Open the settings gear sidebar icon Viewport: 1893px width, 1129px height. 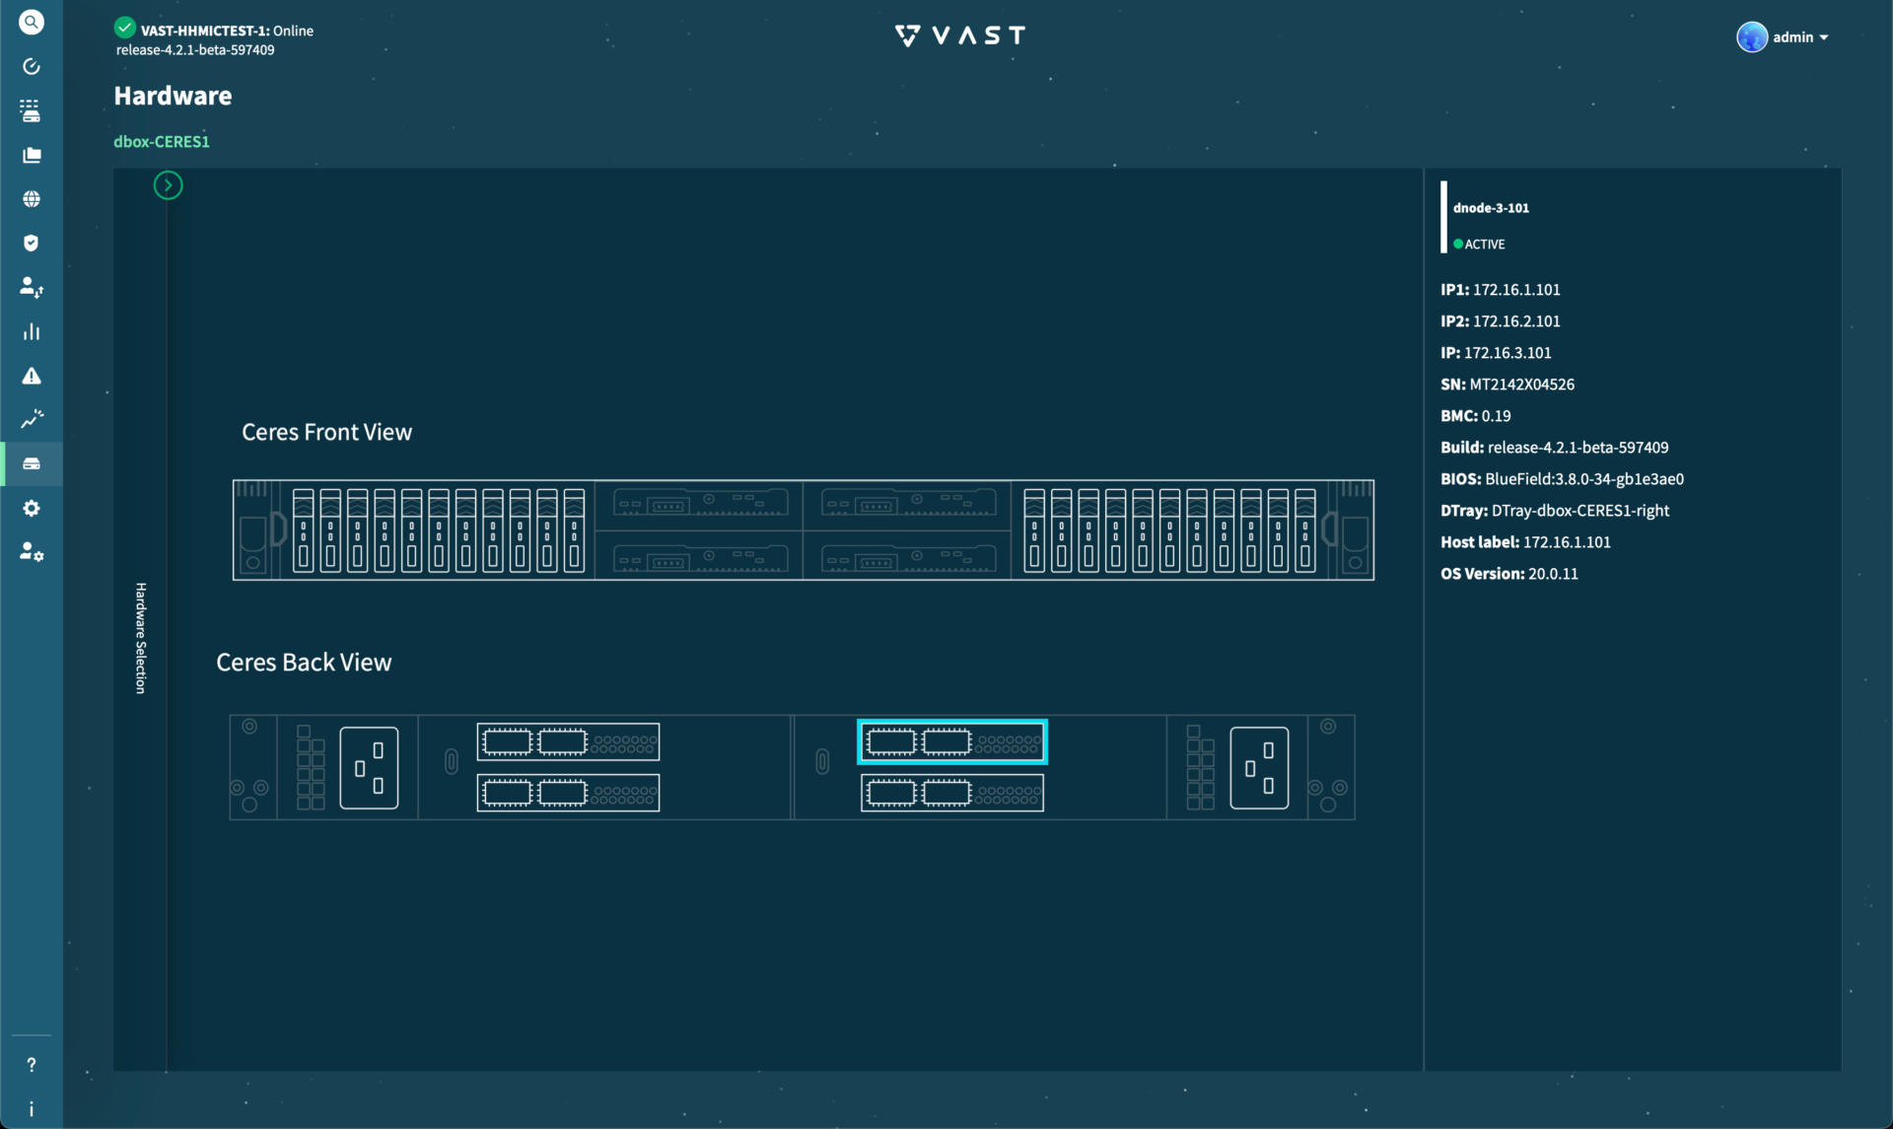(32, 508)
